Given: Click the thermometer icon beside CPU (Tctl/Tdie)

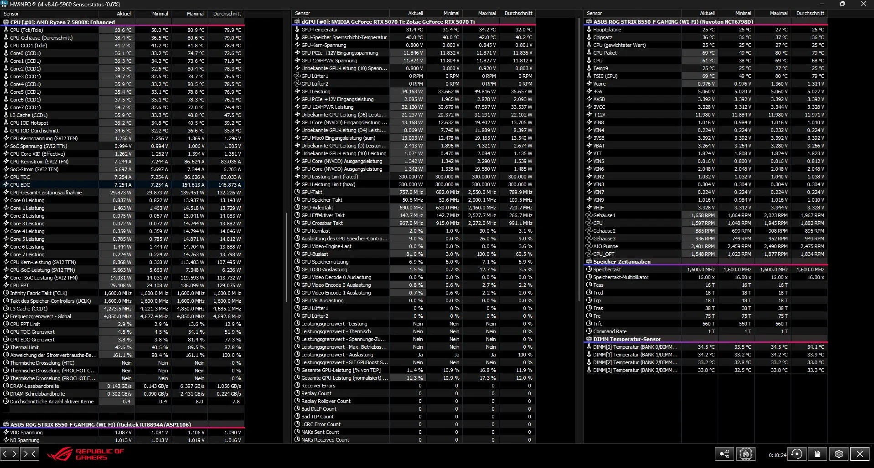Looking at the screenshot, I should 6,30.
